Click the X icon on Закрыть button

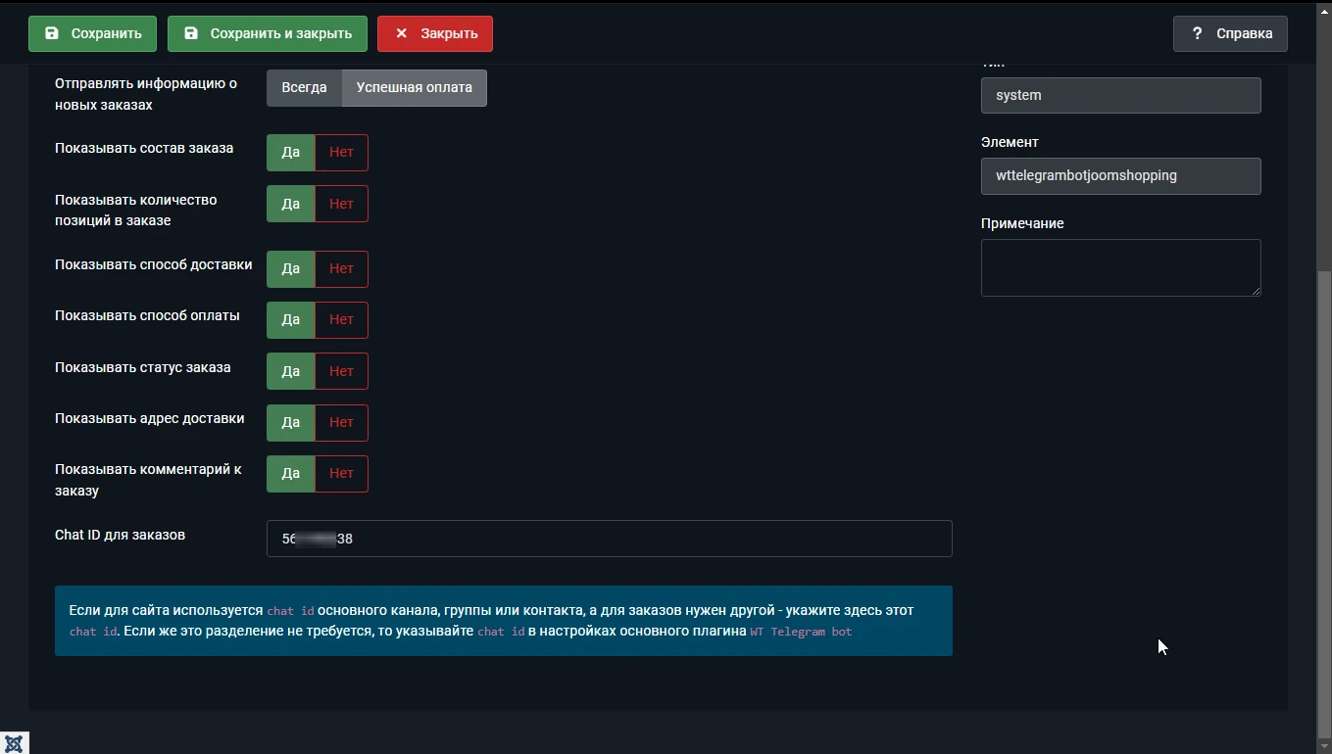click(401, 33)
